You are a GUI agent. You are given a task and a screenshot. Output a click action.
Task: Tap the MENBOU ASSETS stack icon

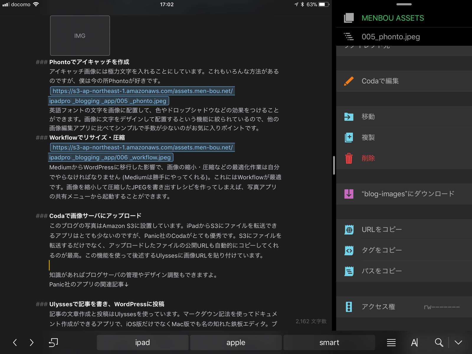point(349,18)
